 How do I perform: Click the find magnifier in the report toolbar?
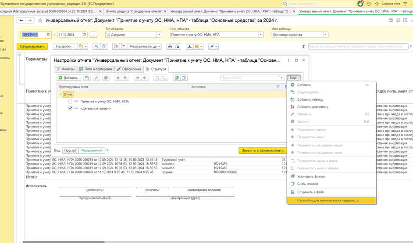96,46
